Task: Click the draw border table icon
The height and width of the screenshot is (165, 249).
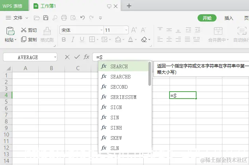Action: (105, 39)
